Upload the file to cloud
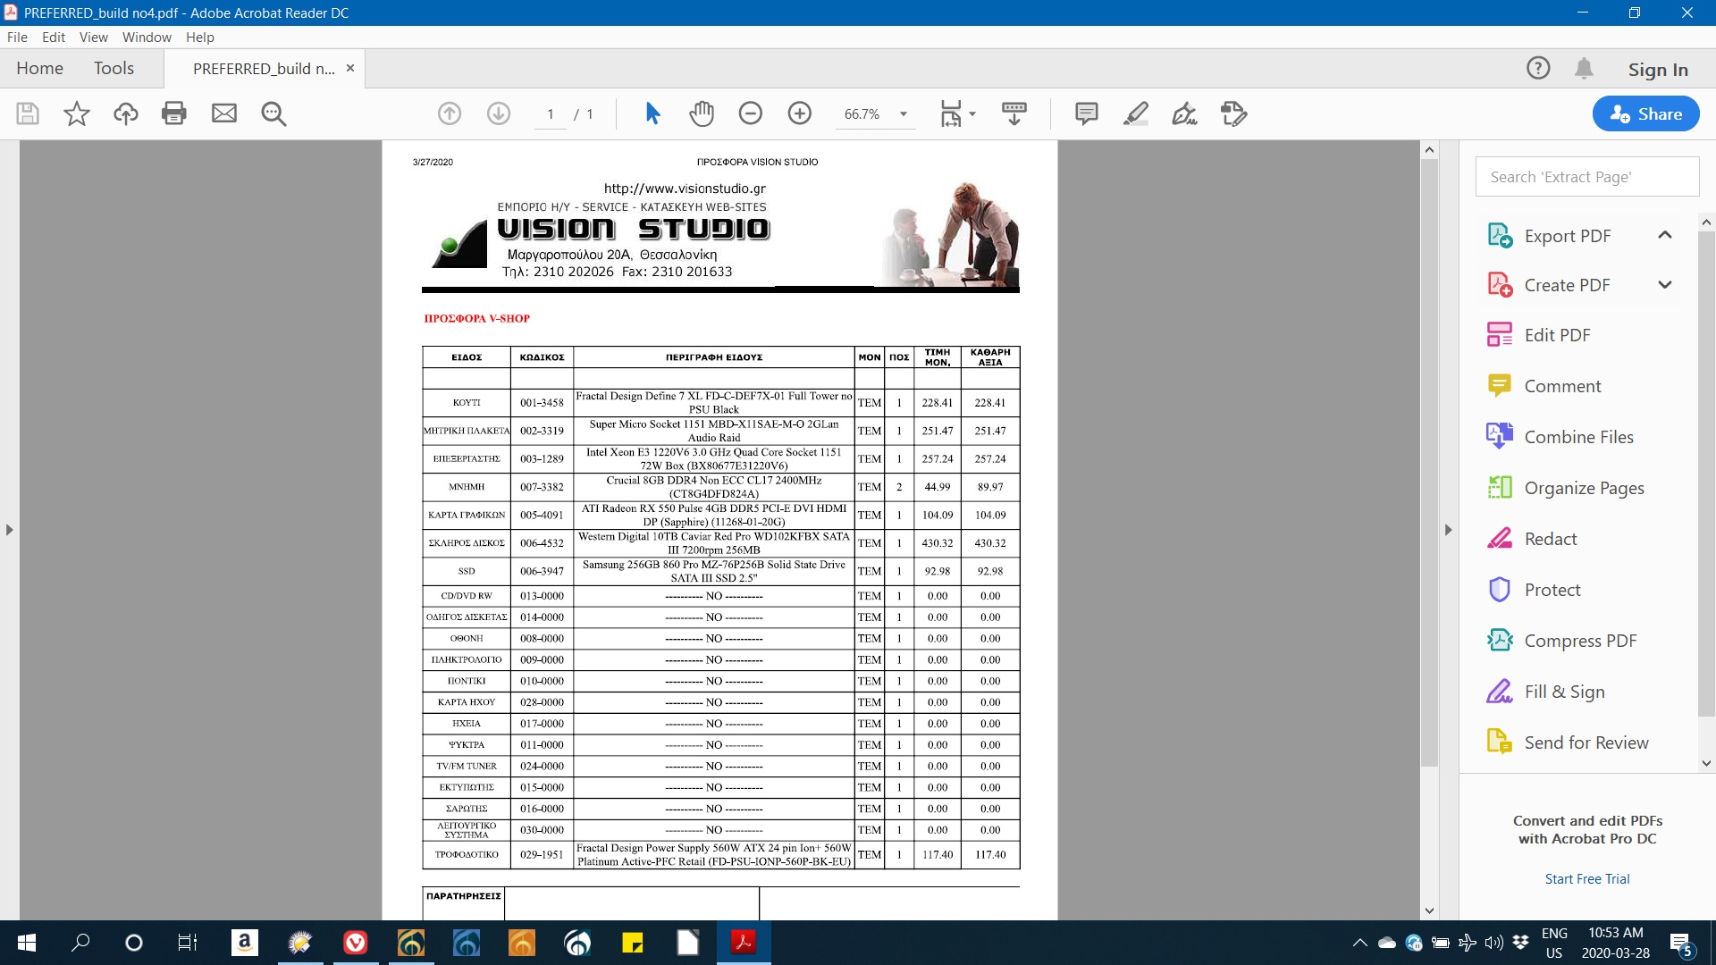 tap(126, 113)
